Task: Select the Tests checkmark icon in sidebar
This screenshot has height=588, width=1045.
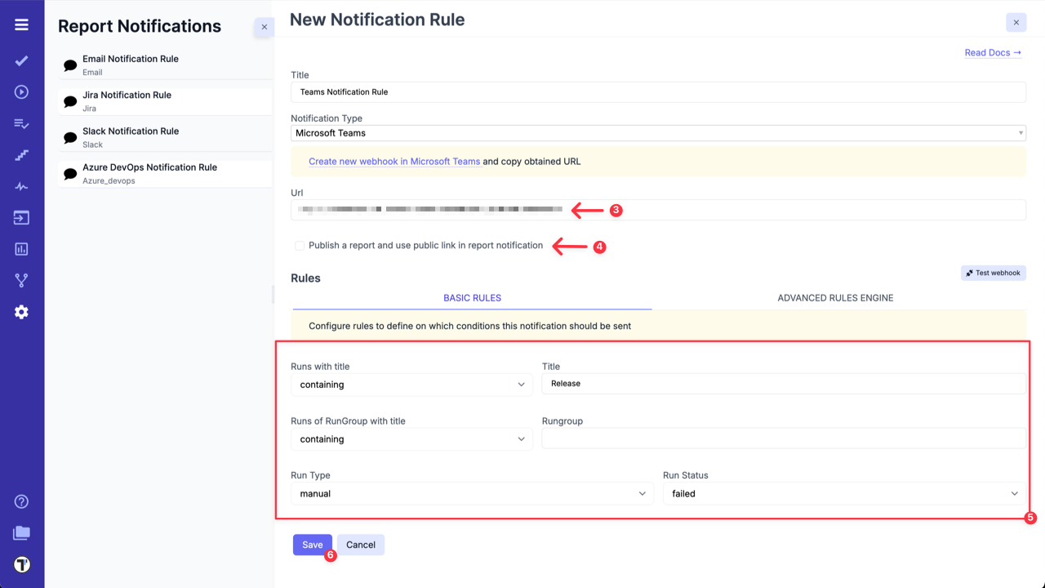Action: pos(21,60)
